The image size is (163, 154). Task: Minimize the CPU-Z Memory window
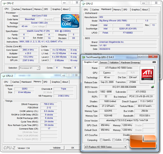pyautogui.click(x=64, y=75)
